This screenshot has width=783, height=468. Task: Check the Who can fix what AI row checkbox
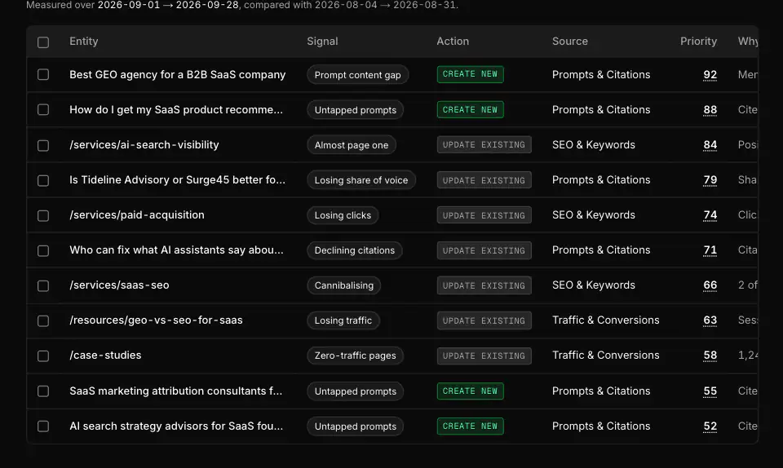pos(43,250)
